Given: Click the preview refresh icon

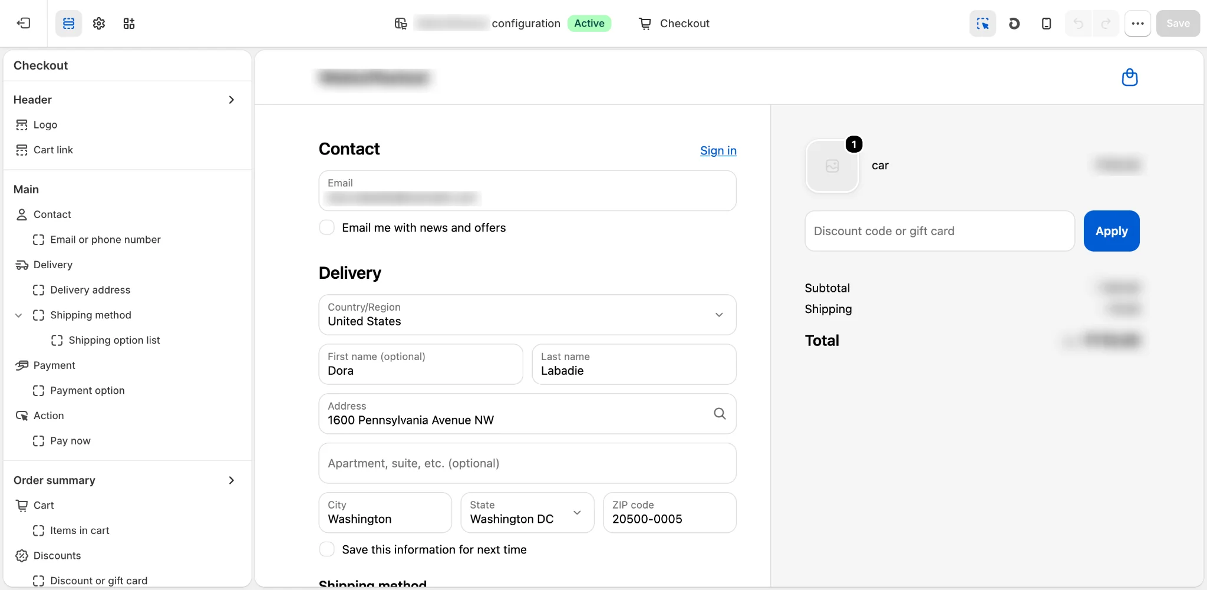Looking at the screenshot, I should 1014,24.
